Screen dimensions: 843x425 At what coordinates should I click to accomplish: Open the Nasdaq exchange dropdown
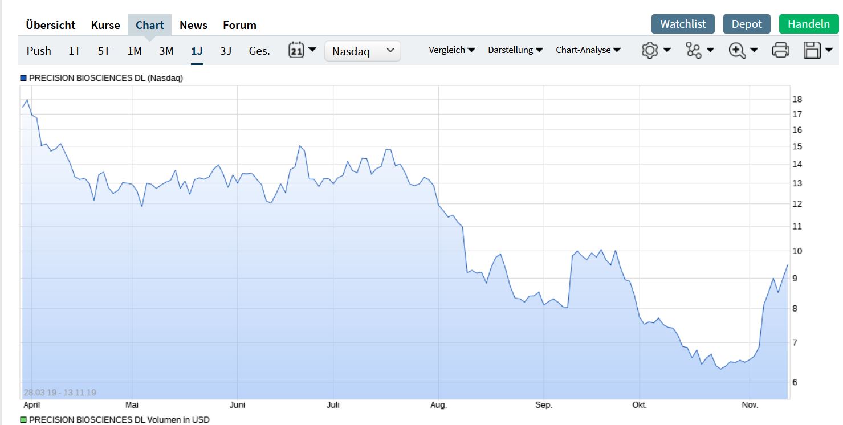(x=363, y=51)
